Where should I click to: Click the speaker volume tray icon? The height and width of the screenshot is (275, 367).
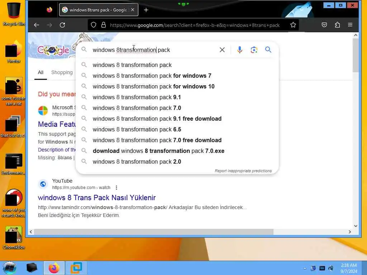click(331, 268)
